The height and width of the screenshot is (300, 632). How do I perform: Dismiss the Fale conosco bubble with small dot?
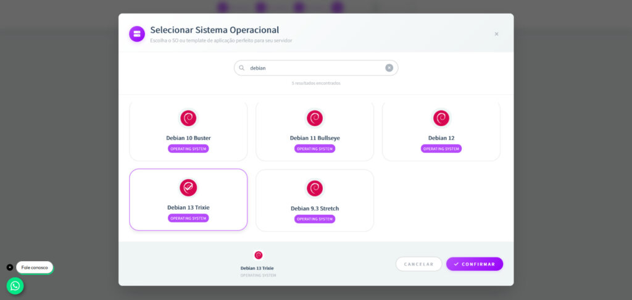[10, 267]
